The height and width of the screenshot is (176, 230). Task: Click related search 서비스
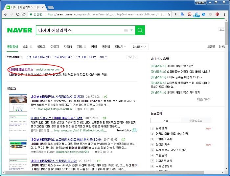(x=103, y=57)
